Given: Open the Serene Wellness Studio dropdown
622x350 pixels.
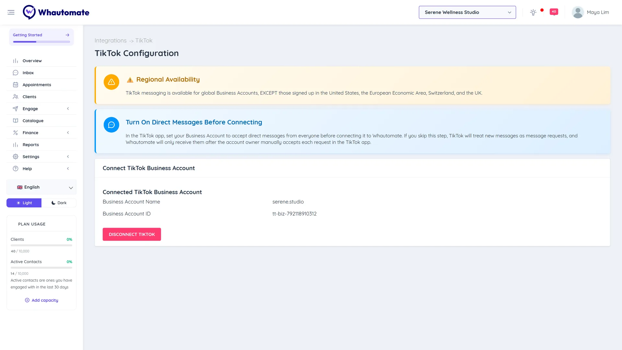Looking at the screenshot, I should tap(467, 12).
